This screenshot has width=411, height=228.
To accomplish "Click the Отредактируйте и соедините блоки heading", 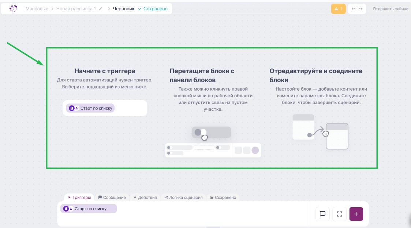I will coord(316,75).
